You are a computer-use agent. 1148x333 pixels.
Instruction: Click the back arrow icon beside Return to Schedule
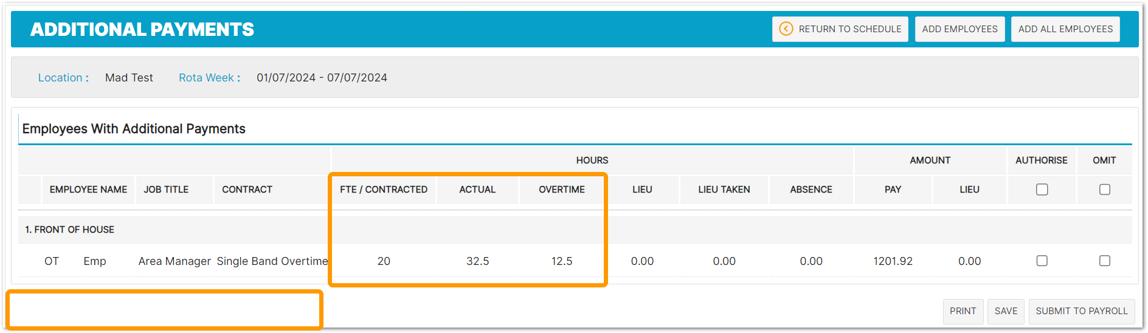click(786, 29)
